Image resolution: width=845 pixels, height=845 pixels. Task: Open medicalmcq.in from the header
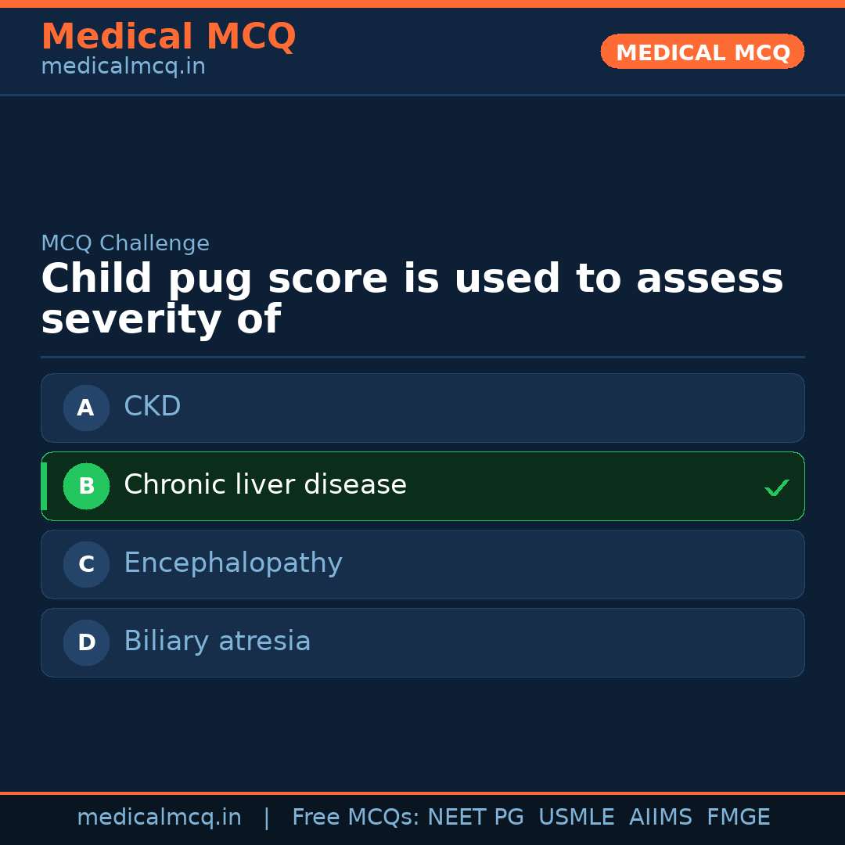click(x=123, y=66)
